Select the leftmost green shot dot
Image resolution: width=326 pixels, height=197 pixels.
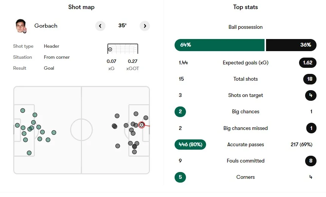click(17, 125)
